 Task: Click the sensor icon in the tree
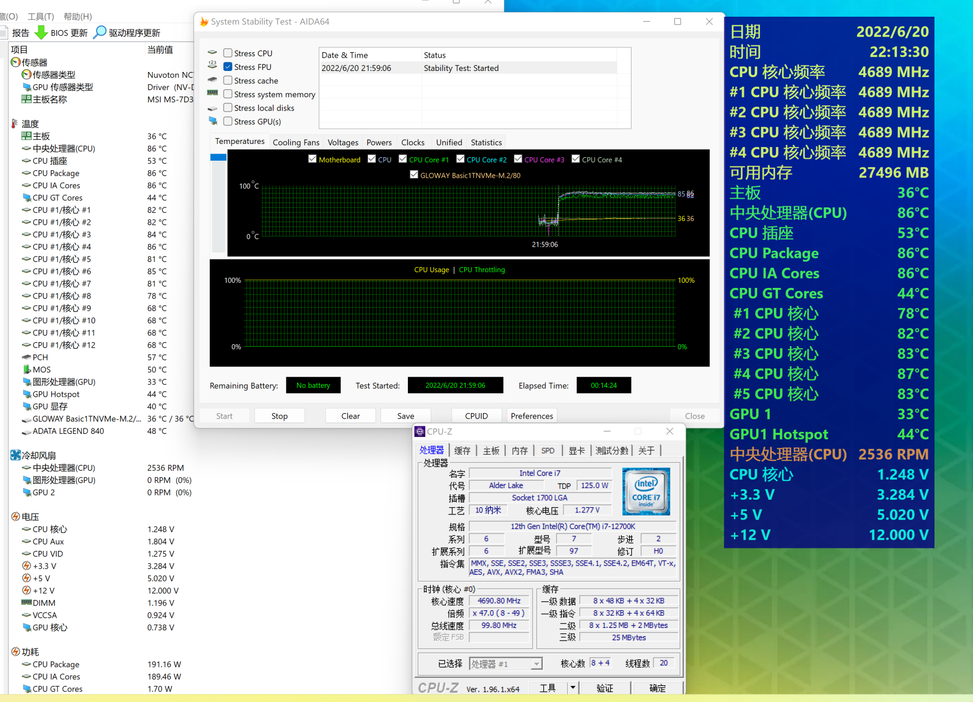pos(16,62)
